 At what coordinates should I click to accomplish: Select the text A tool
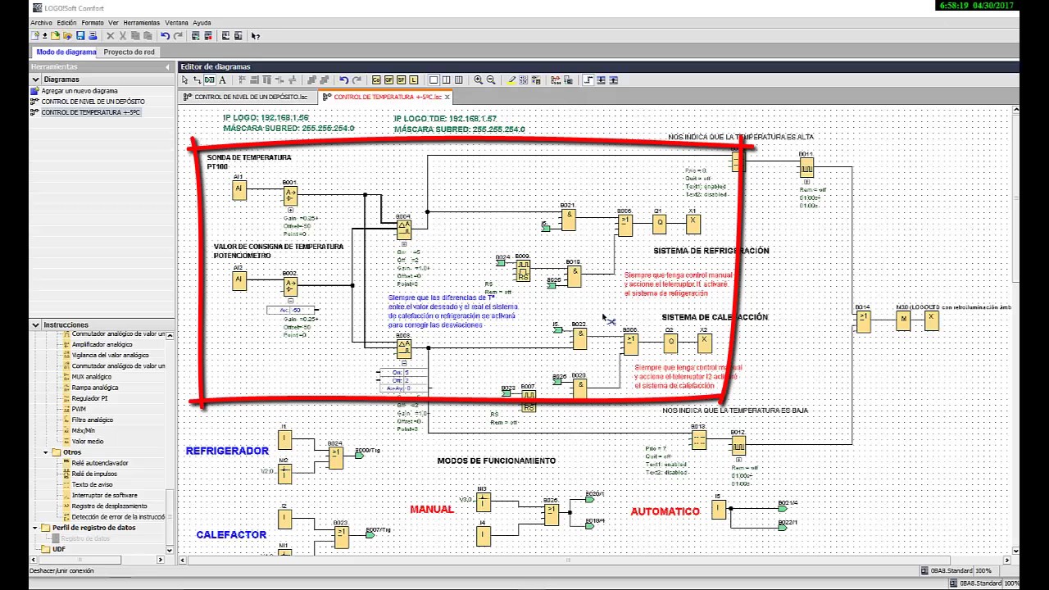[222, 79]
